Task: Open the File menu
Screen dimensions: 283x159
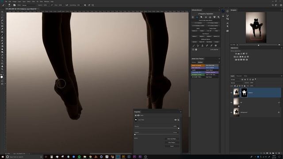Action: 6,1
